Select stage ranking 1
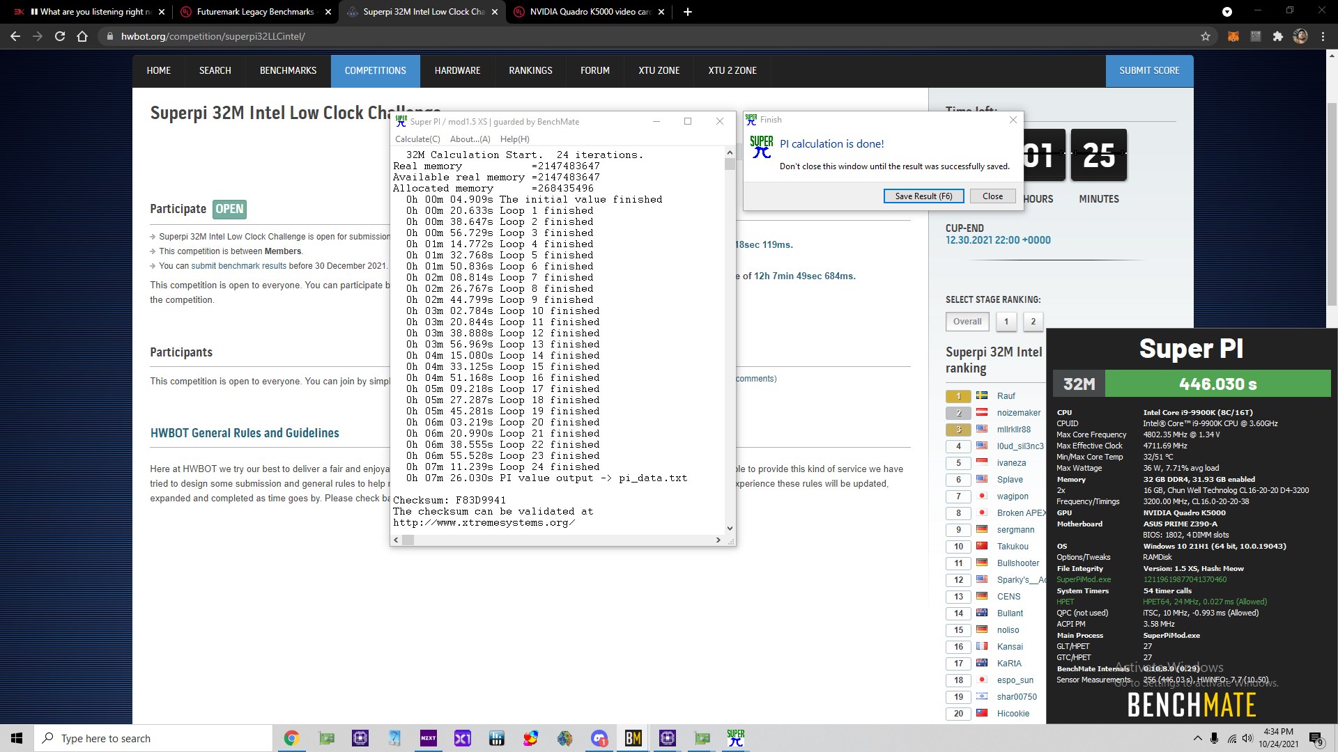Screen dimensions: 1338x752 pyautogui.click(x=1006, y=321)
